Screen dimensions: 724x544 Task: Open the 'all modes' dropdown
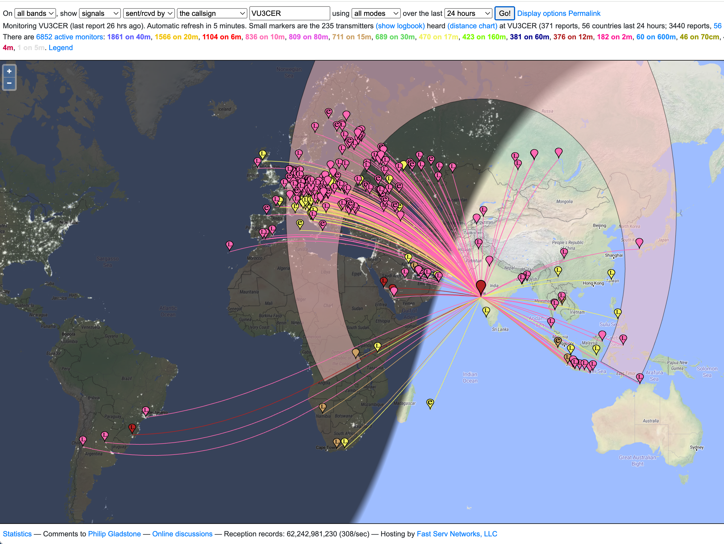(x=376, y=13)
